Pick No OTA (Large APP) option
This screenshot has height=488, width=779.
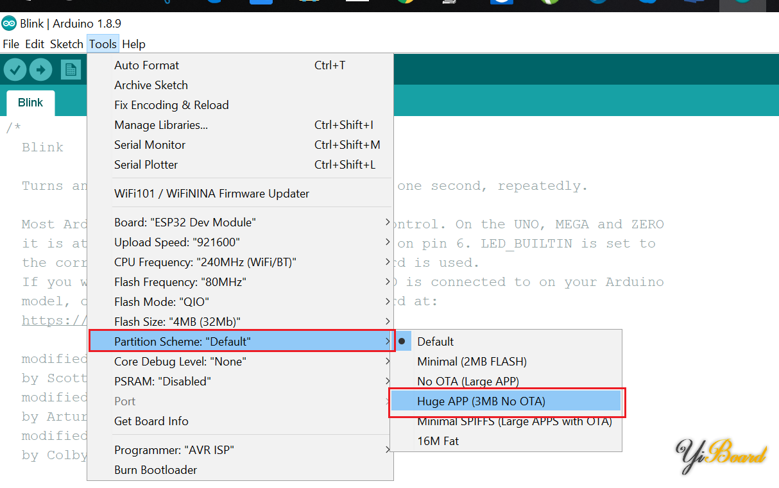click(468, 382)
